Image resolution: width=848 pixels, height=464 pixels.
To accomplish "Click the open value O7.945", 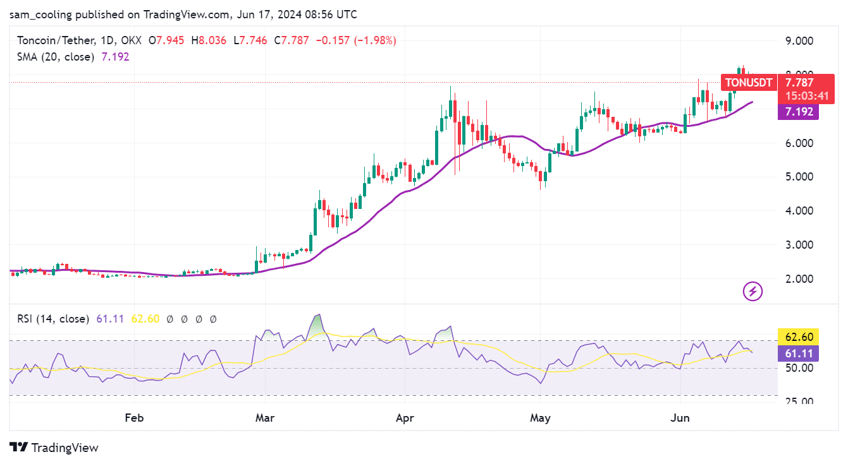I will tap(166, 40).
